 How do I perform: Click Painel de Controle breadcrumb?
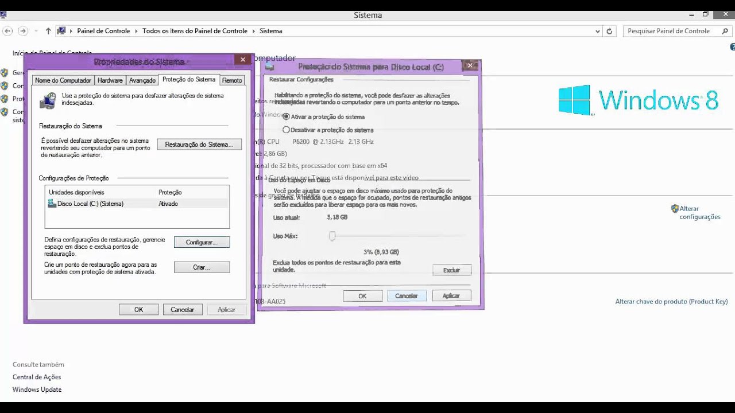103,31
